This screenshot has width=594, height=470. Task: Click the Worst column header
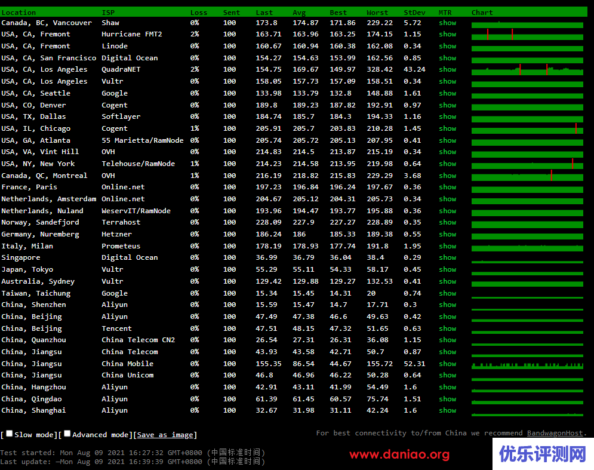coord(377,13)
